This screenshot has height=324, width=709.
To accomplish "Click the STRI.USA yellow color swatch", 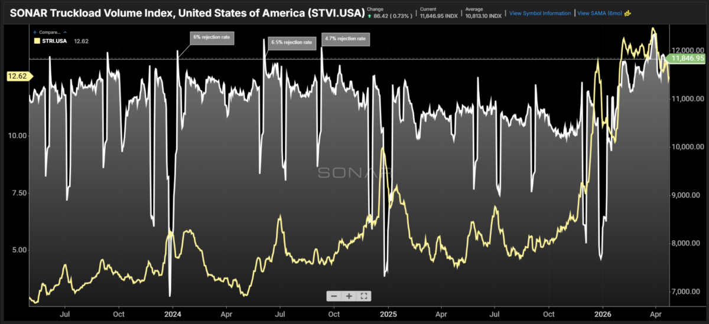I will pyautogui.click(x=36, y=41).
